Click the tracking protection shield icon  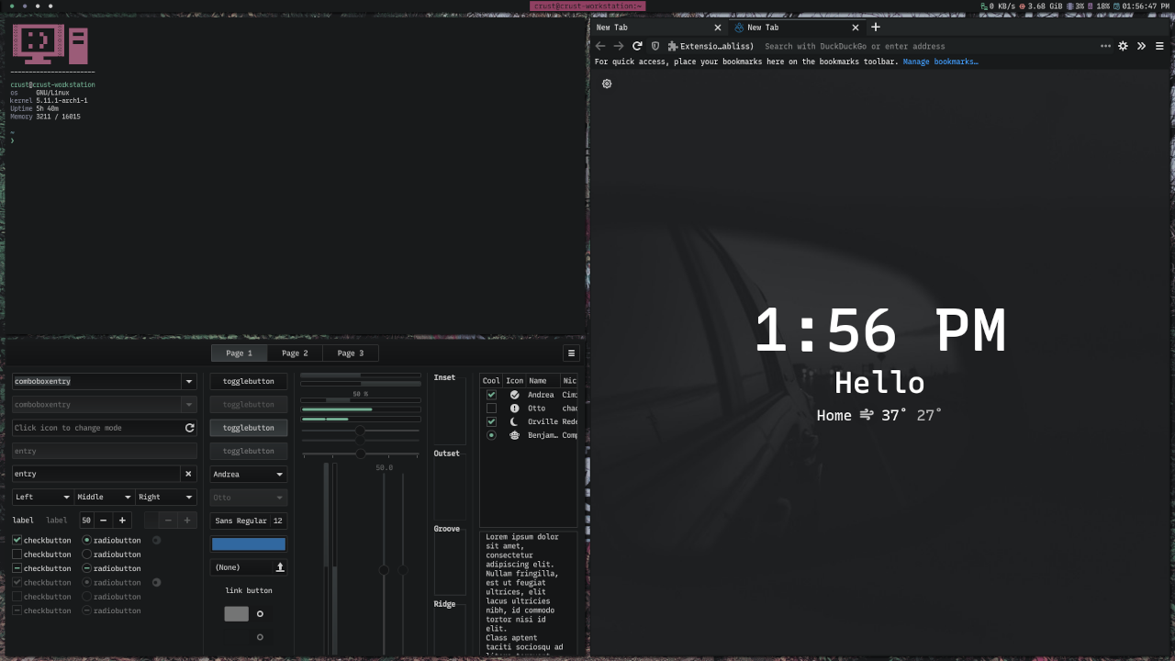[655, 46]
